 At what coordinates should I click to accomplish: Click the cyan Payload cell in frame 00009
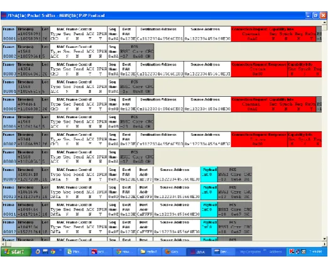(x=209, y=174)
